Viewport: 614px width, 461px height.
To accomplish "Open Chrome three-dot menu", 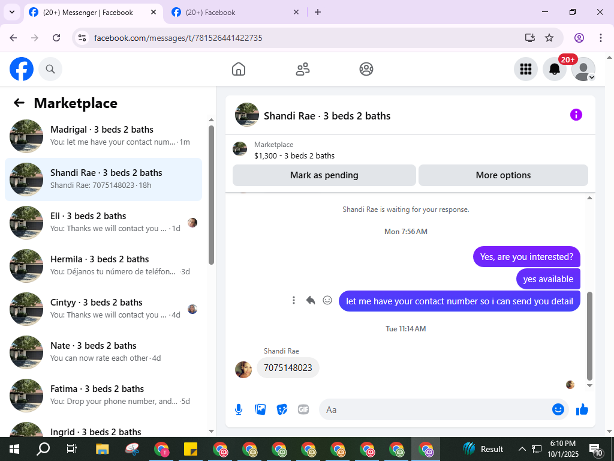I will click(x=600, y=38).
